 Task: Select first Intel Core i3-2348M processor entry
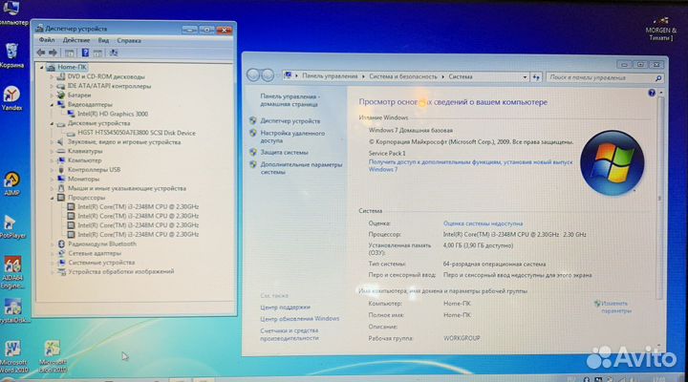pos(138,206)
